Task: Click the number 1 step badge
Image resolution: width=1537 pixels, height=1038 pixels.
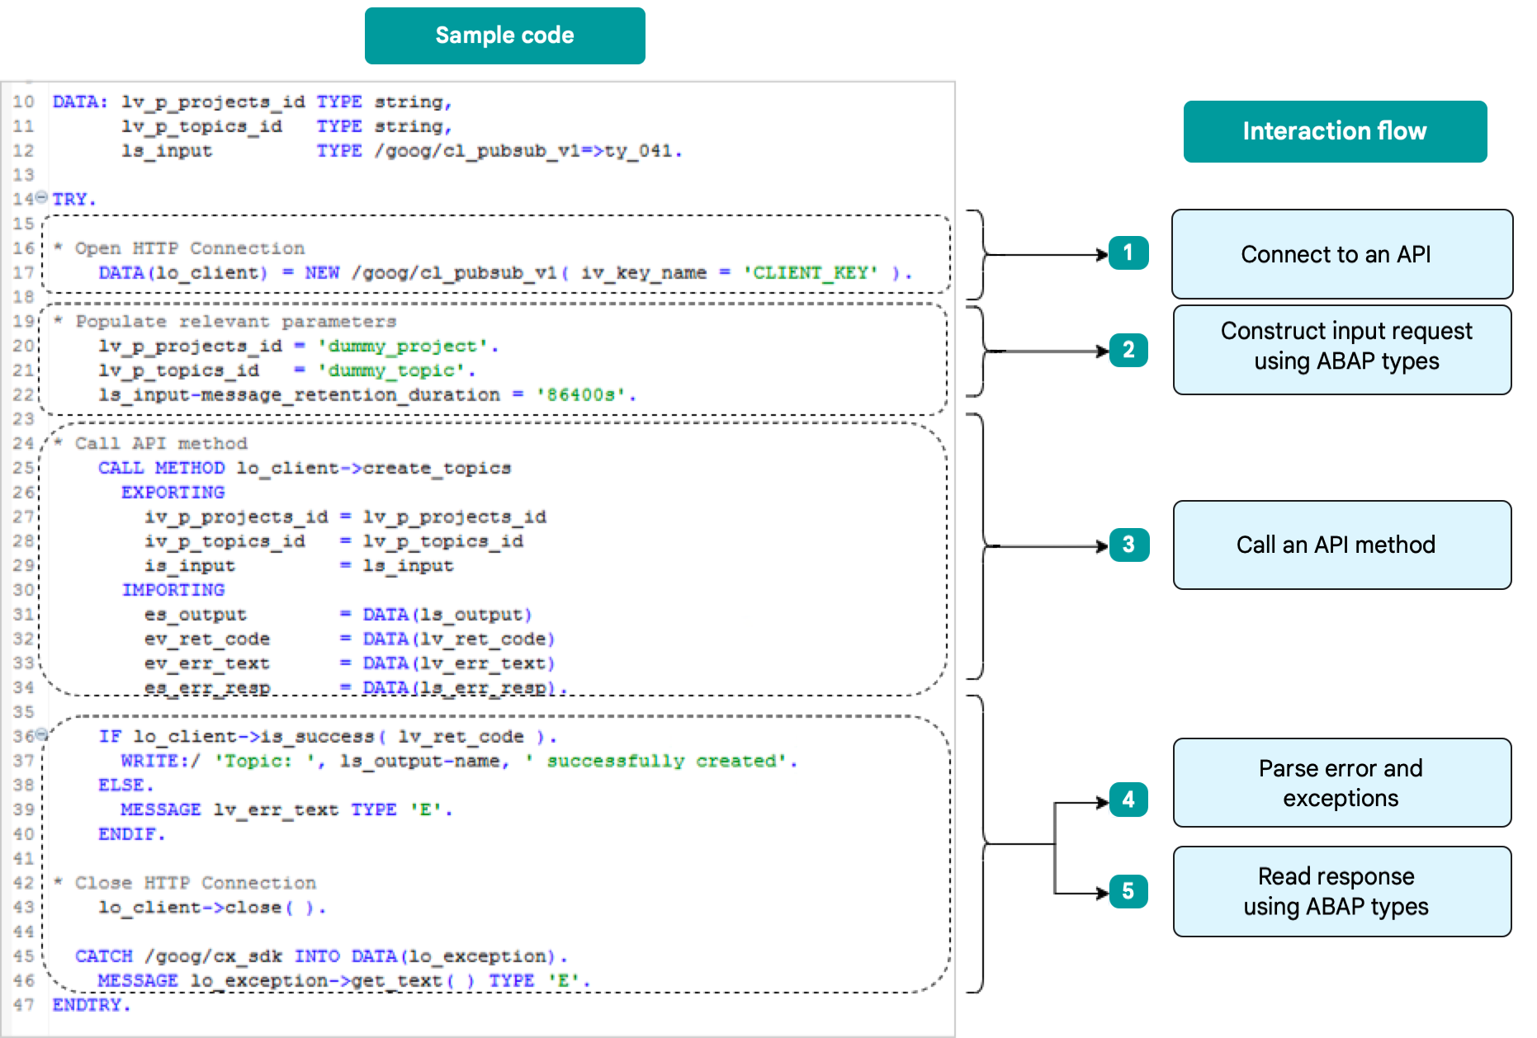Action: [x=1128, y=252]
